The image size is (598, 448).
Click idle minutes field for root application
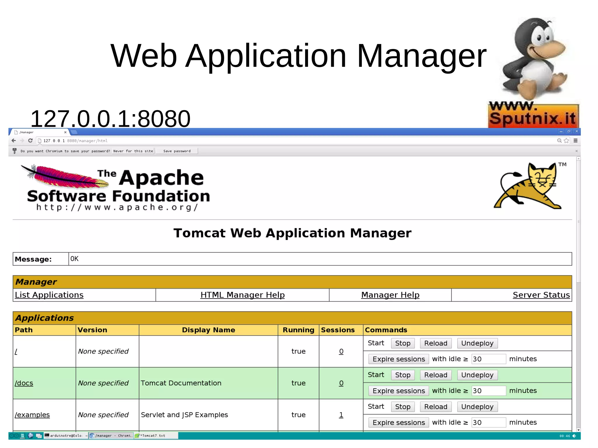pyautogui.click(x=489, y=359)
